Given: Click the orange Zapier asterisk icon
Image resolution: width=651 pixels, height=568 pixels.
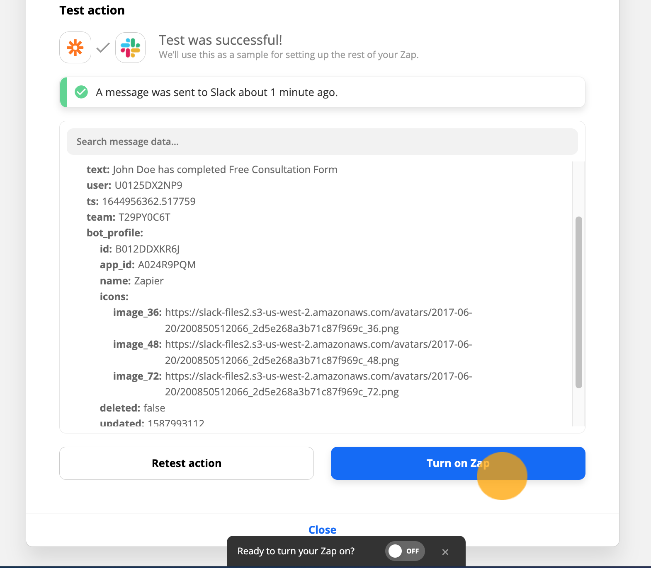Looking at the screenshot, I should (75, 48).
